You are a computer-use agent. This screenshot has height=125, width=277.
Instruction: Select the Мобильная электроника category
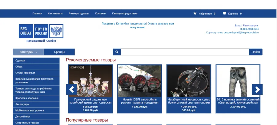pos(36,110)
